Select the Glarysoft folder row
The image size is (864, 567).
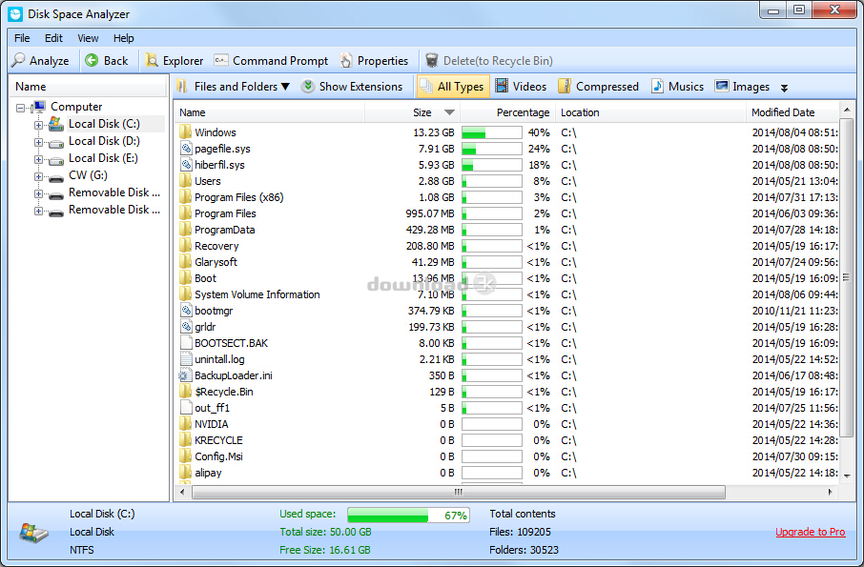coord(508,262)
